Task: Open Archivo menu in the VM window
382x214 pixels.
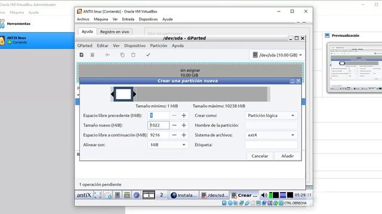Action: 83,19
